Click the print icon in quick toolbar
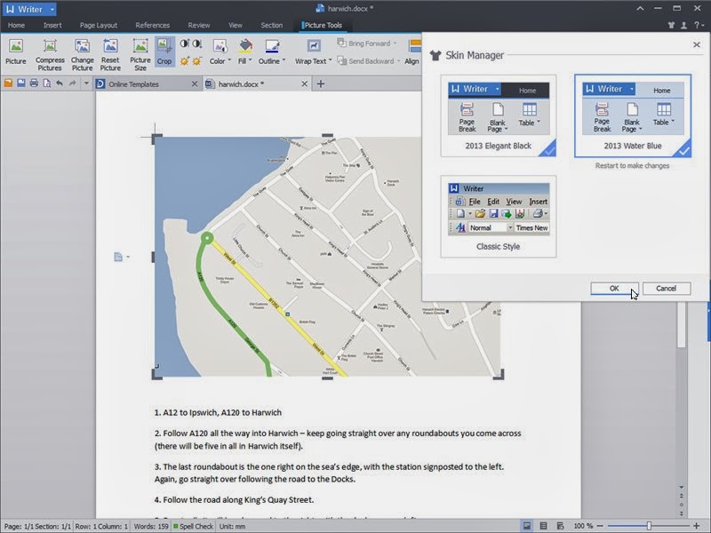Screen dimensions: 711x533 click(34, 84)
